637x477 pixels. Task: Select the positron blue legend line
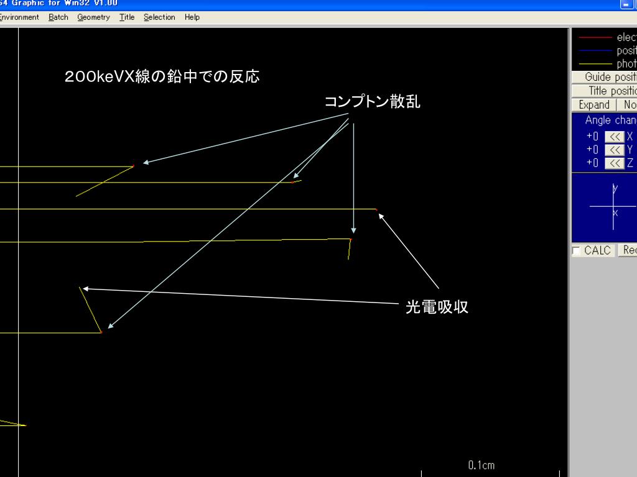[x=595, y=51]
